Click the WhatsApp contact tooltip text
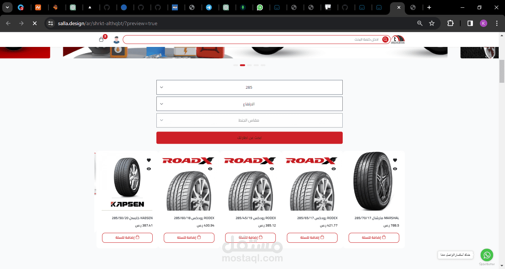 455,255
